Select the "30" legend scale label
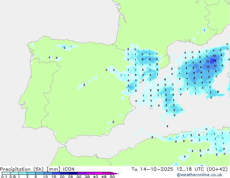 (x=79, y=177)
